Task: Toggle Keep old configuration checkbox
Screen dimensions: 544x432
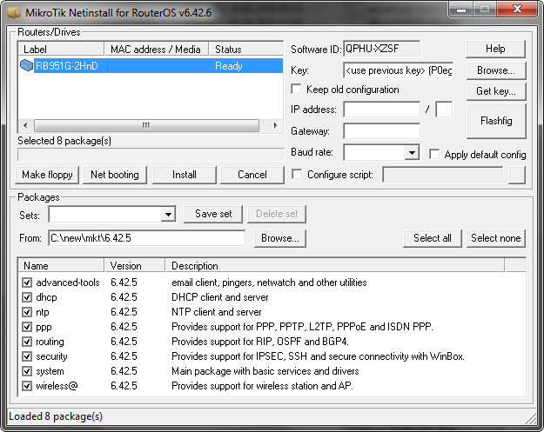Action: click(296, 89)
